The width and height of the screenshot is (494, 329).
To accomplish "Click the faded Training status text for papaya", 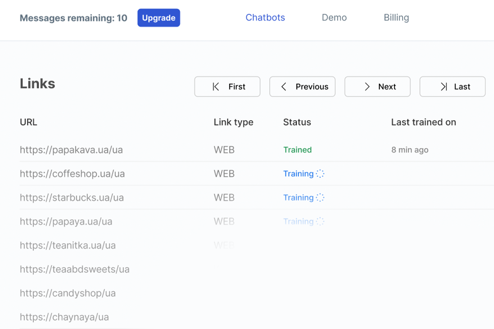I will [298, 222].
